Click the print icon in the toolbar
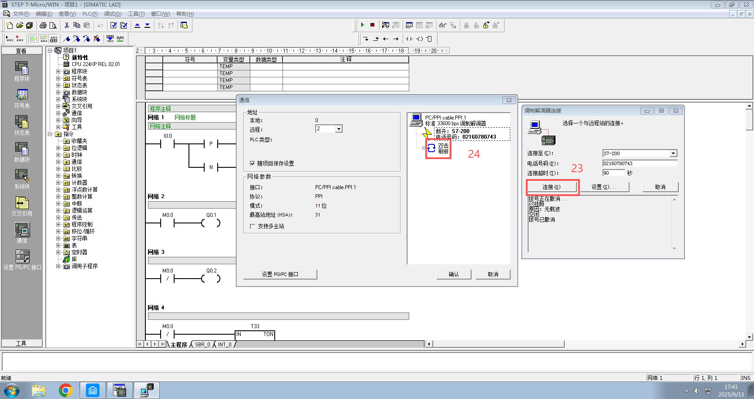The image size is (754, 399). (x=43, y=25)
